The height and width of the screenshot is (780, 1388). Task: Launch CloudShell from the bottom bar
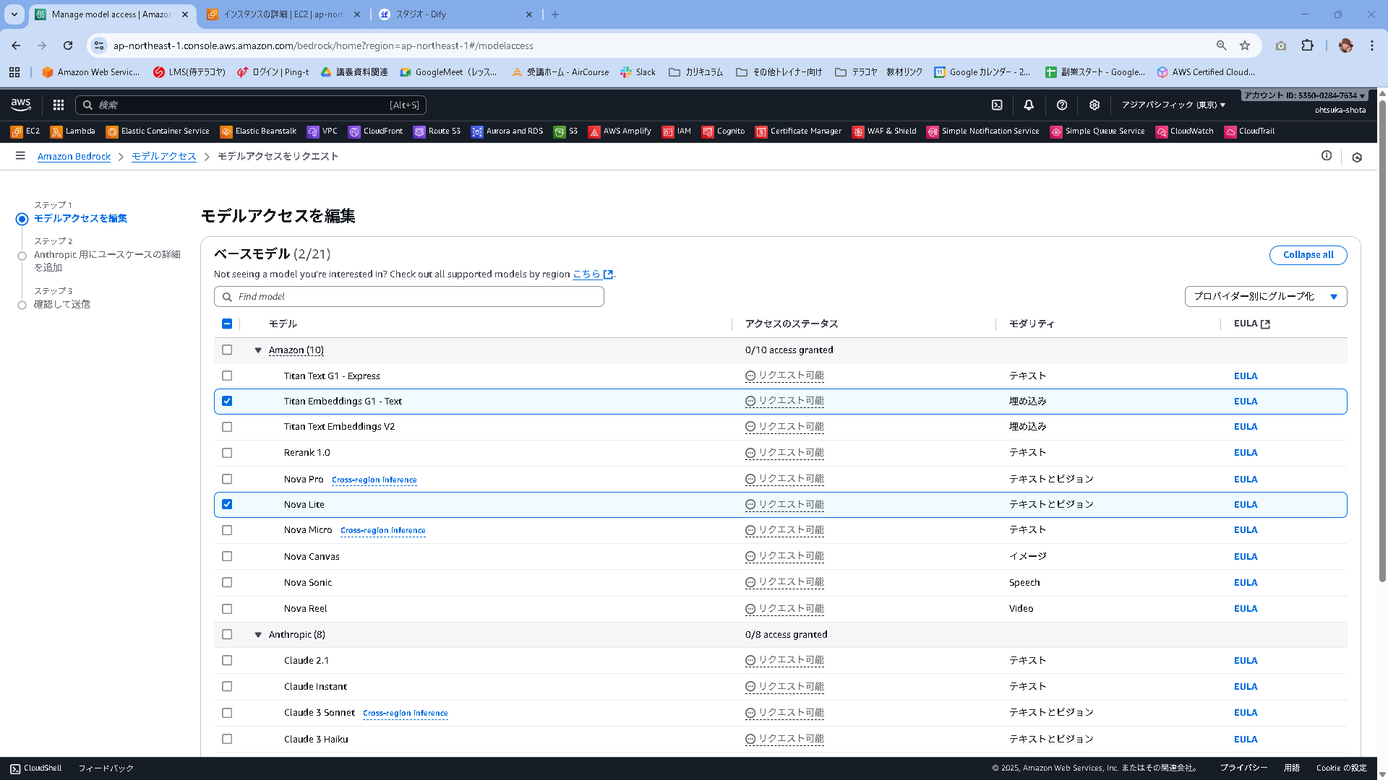pyautogui.click(x=35, y=768)
